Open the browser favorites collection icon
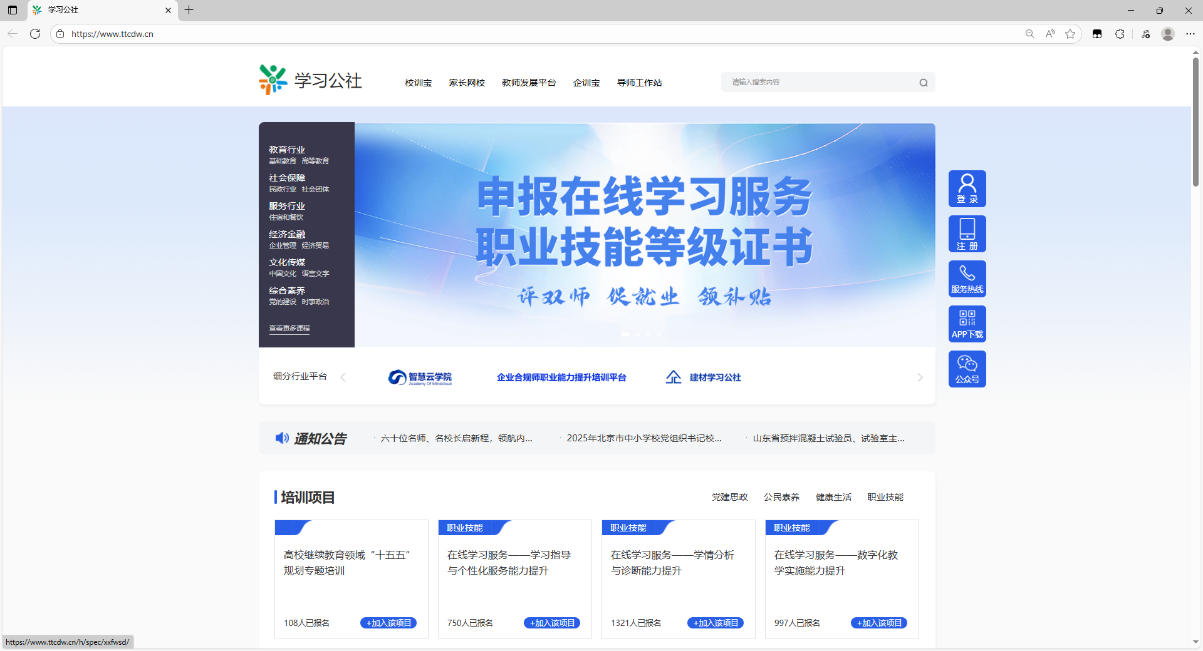 pos(1145,34)
